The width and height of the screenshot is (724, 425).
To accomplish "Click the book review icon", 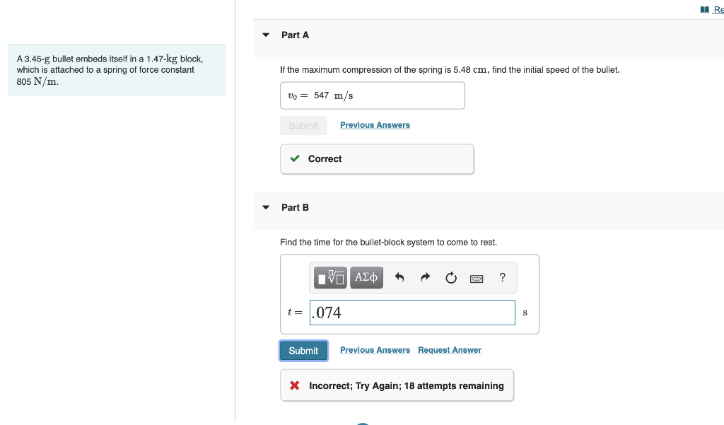I will [x=705, y=9].
